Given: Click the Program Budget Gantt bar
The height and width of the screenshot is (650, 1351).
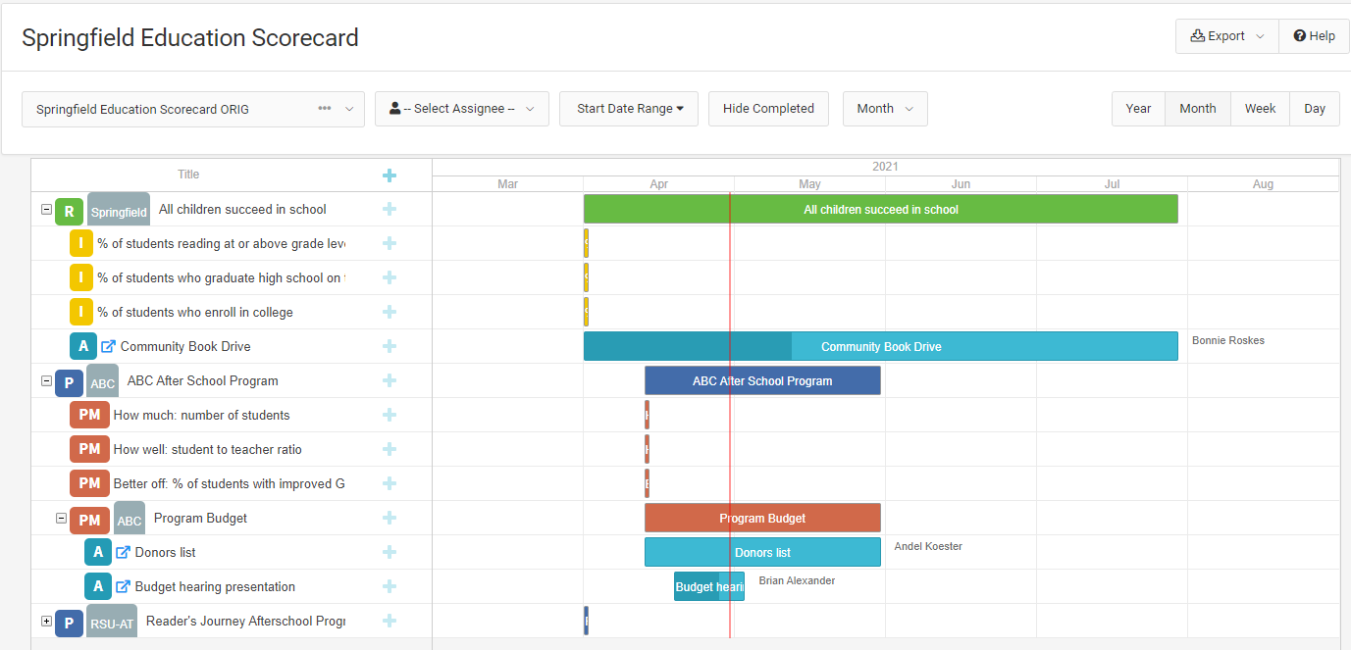Looking at the screenshot, I should pos(762,518).
